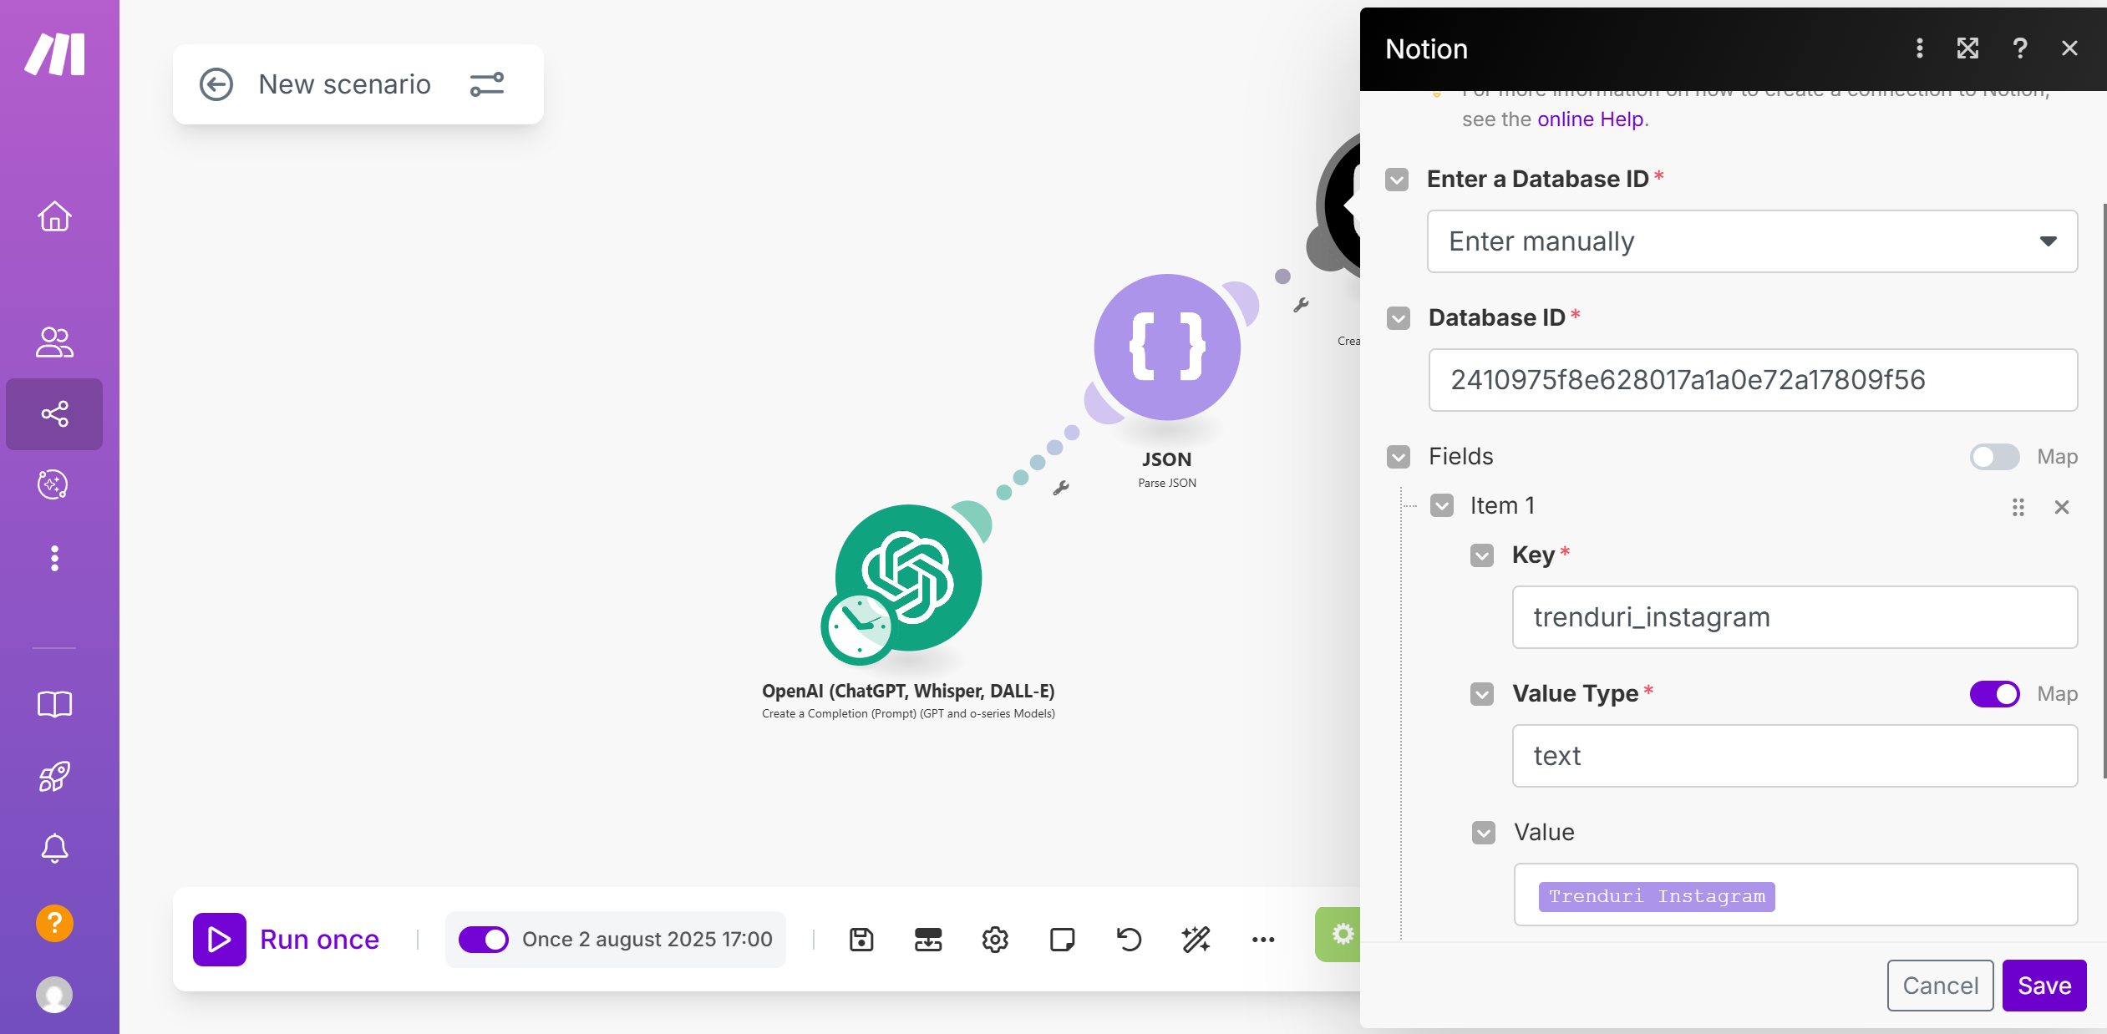Open the toolbar more options ellipsis
Image resolution: width=2107 pixels, height=1034 pixels.
1262,939
